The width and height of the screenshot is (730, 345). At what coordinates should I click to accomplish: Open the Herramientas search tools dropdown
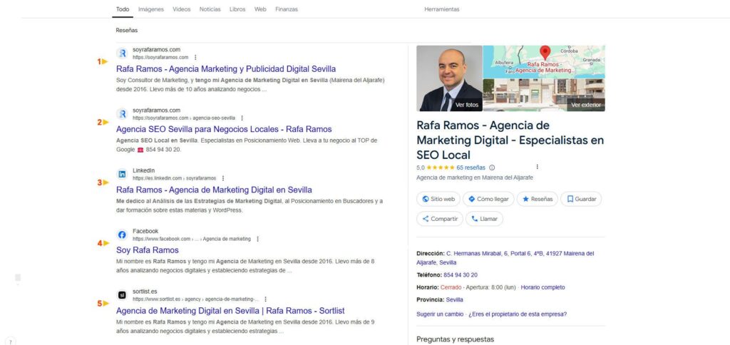point(442,9)
